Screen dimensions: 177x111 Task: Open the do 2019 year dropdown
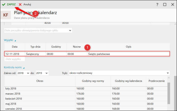pyautogui.click(x=42, y=73)
